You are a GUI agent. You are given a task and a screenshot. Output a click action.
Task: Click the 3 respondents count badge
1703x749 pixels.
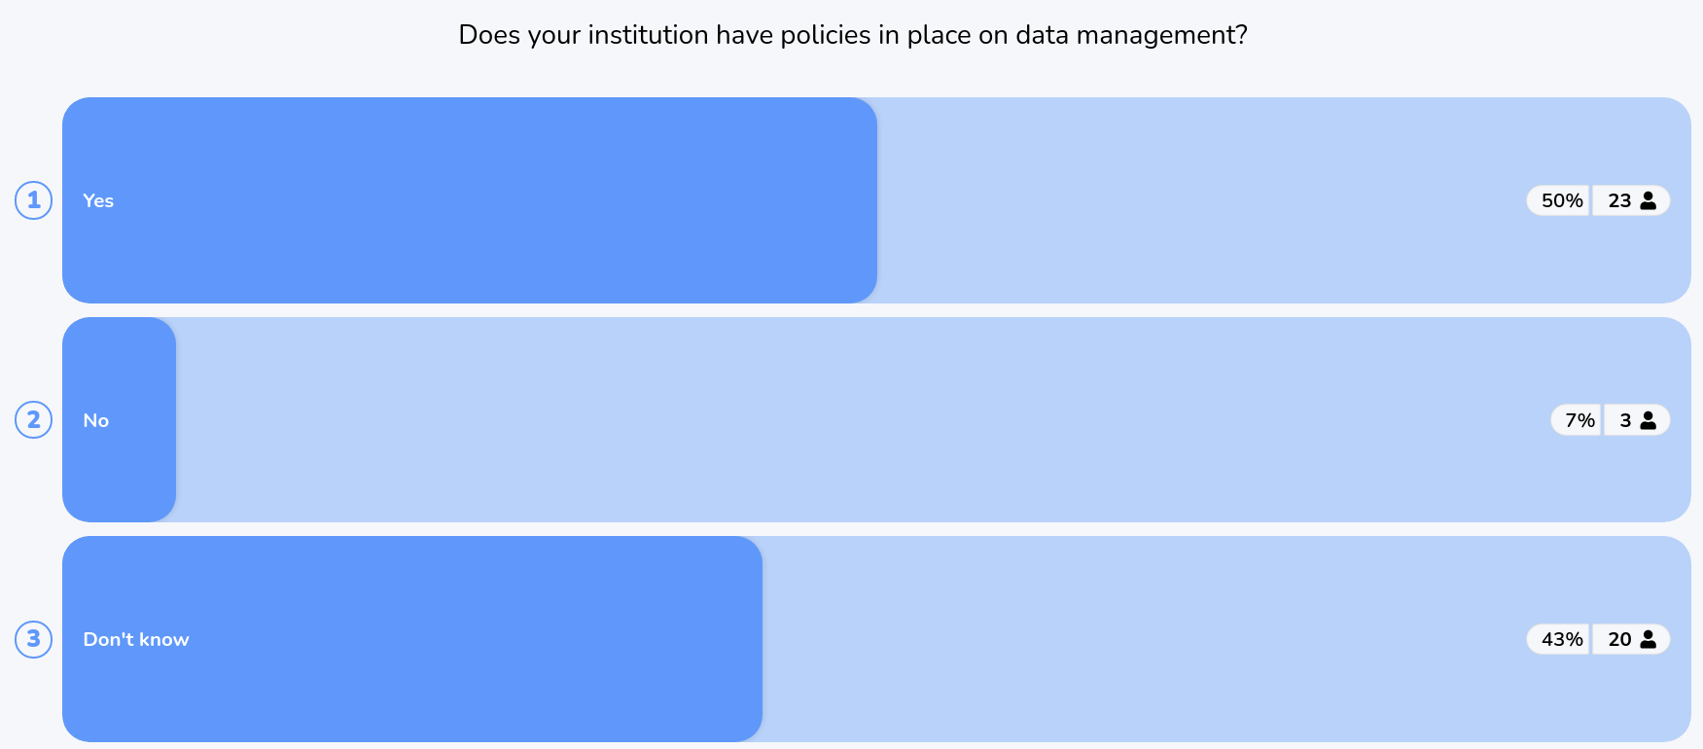[1637, 420]
